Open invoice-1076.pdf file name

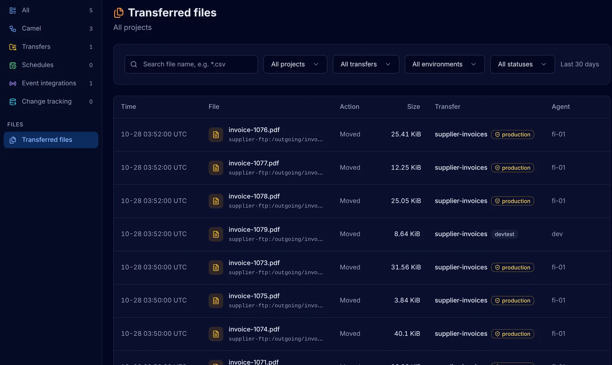254,130
